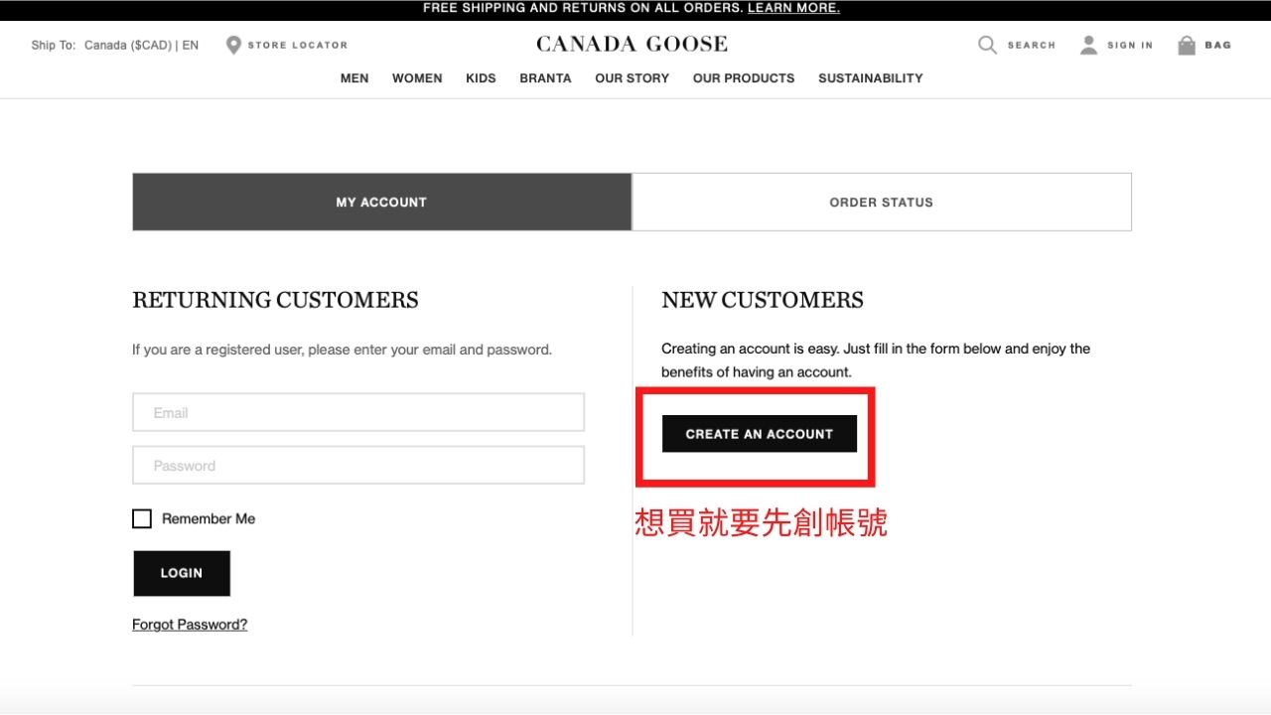Image resolution: width=1271 pixels, height=715 pixels.
Task: Click the Sign In person icon
Action: click(1089, 45)
